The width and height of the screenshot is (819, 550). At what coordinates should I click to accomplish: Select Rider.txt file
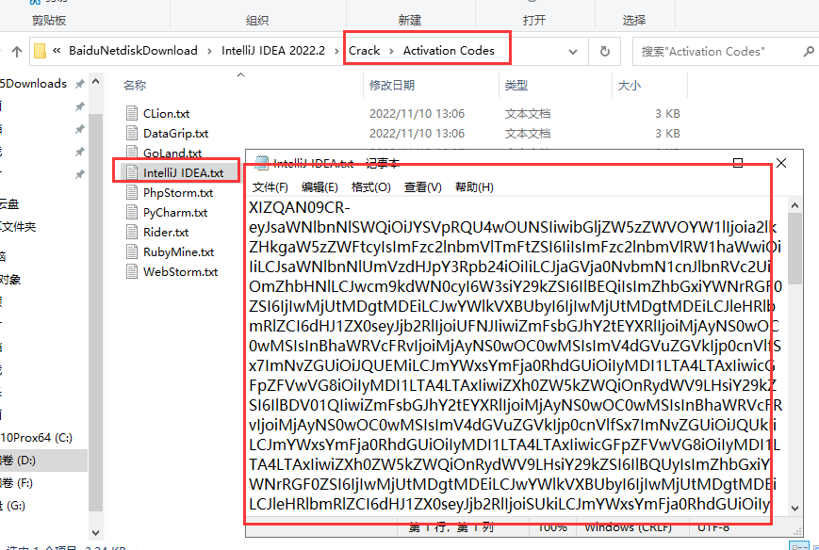point(166,233)
